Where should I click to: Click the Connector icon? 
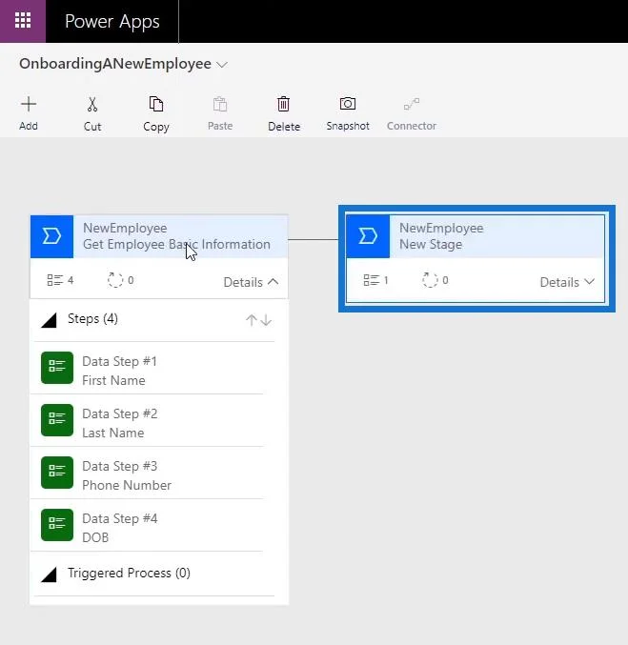click(412, 104)
